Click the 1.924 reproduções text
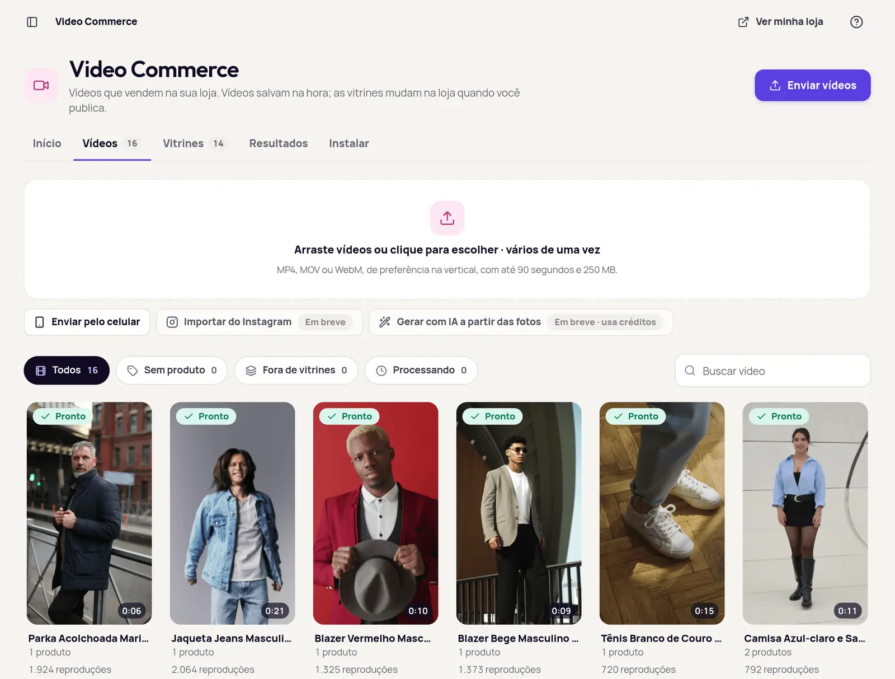This screenshot has width=895, height=679. 70,669
